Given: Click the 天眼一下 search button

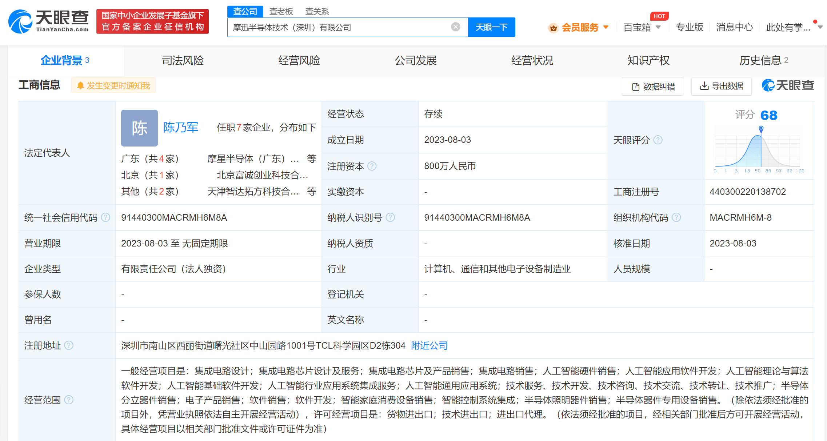Looking at the screenshot, I should pos(492,27).
